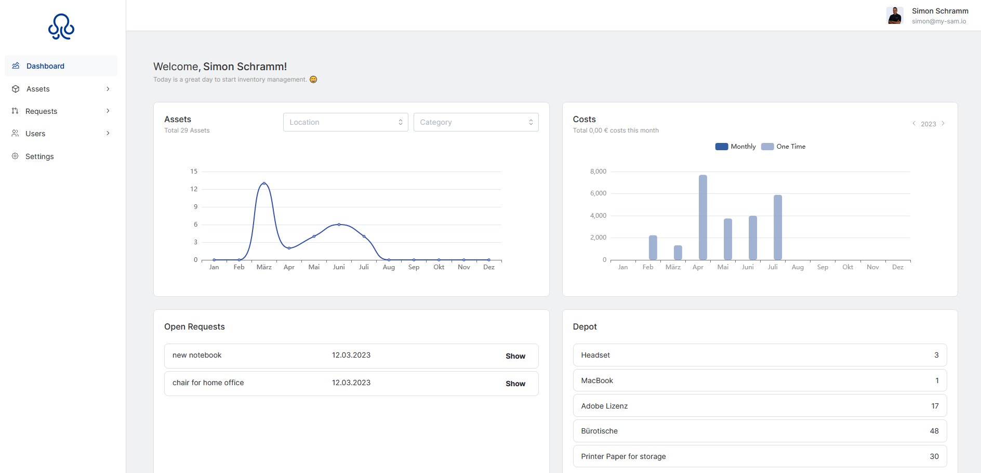
Task: Expand the Assets submenu chevron
Action: (x=108, y=89)
